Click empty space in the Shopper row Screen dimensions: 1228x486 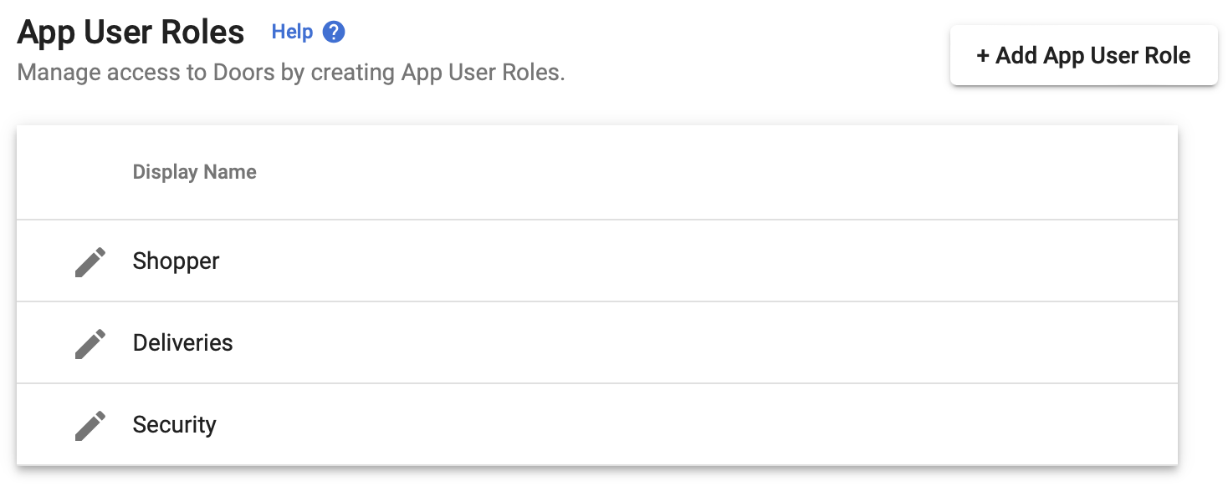point(669,261)
